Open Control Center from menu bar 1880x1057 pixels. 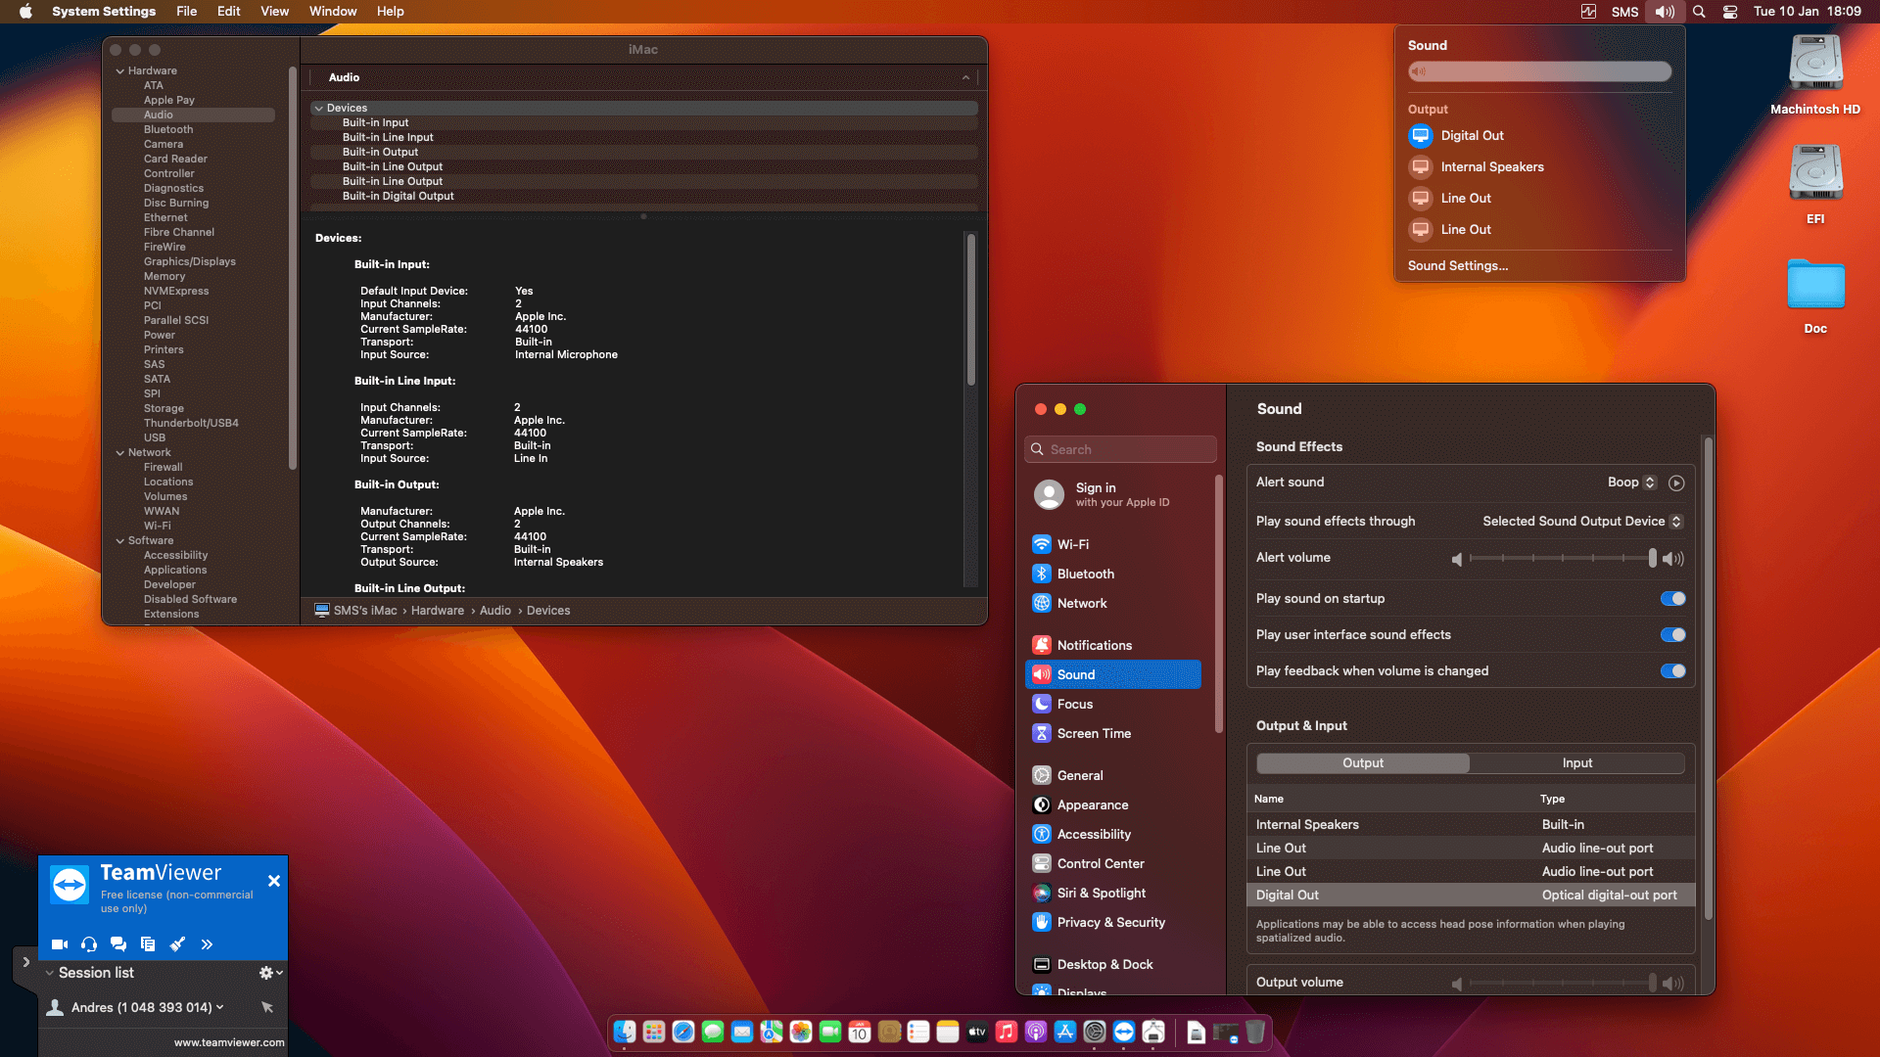click(x=1730, y=12)
